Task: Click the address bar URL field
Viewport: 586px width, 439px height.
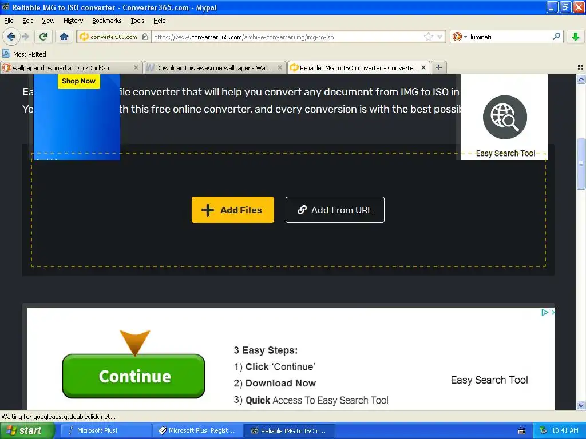Action: click(288, 37)
